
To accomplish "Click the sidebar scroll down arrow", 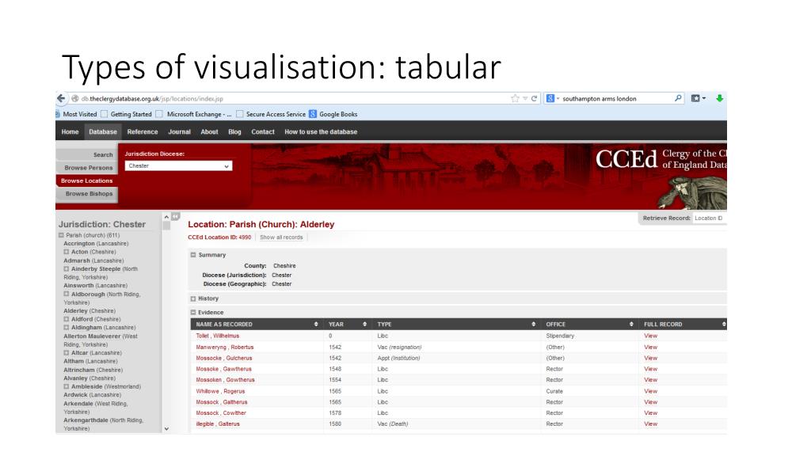I will (x=166, y=428).
